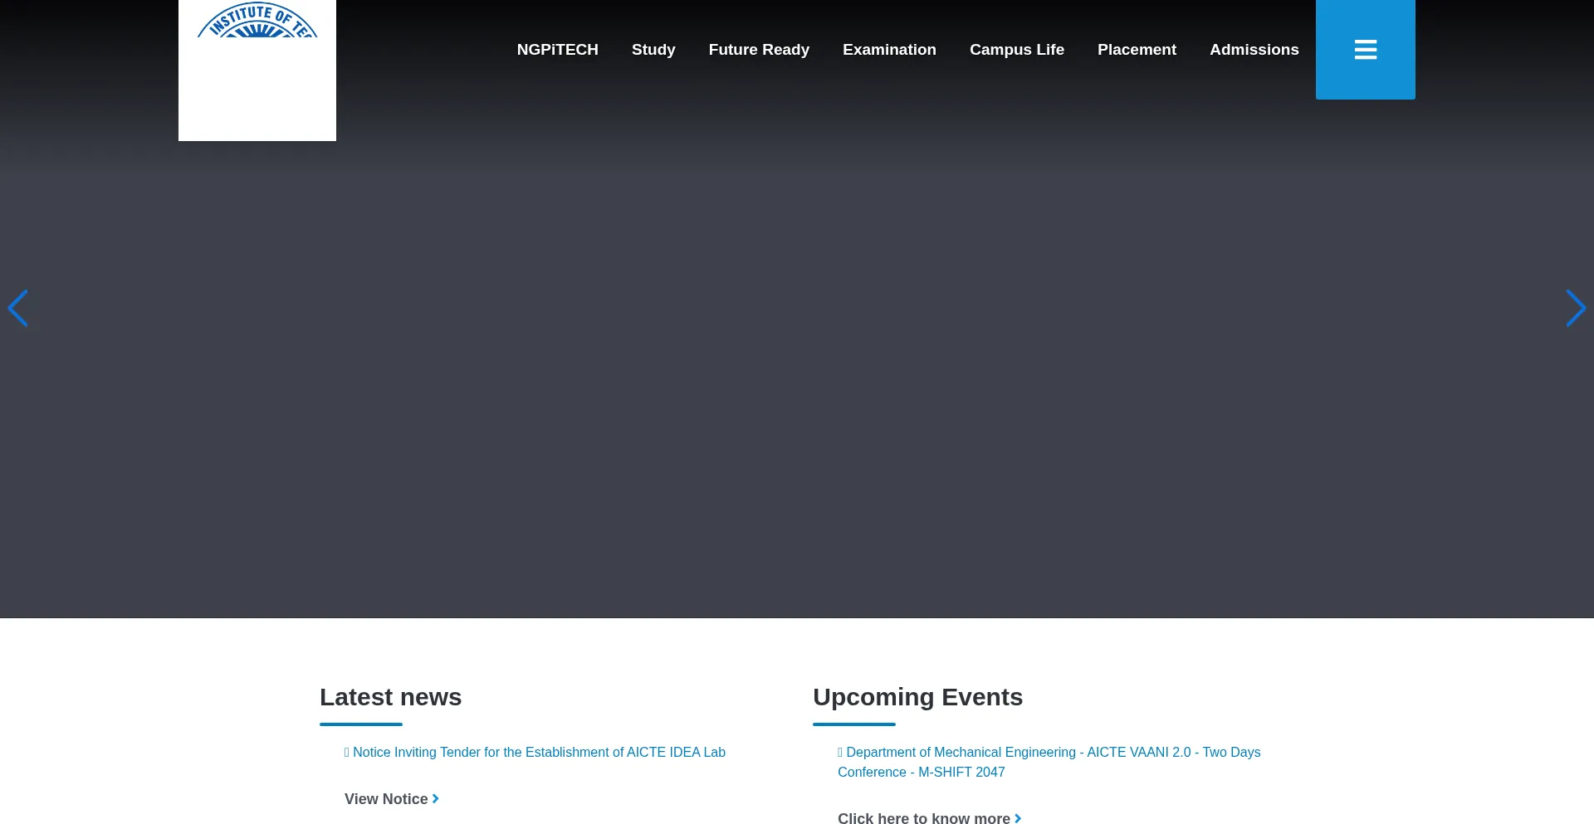Viewport: 1594px width, 824px height.
Task: Select Campus Life in the navigation bar
Action: click(x=1016, y=50)
